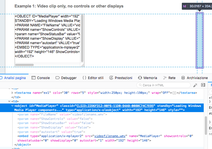
Task: Click the Editor stili braces icon
Action: pos(84,78)
